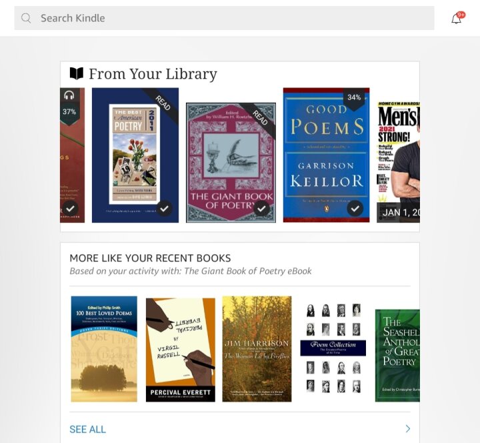The height and width of the screenshot is (443, 480).
Task: Toggle downloaded checkmark on Giant Book of Poetry
Action: [x=261, y=209]
